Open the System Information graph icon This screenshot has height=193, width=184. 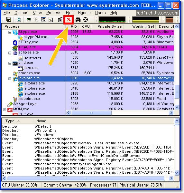click(x=29, y=19)
